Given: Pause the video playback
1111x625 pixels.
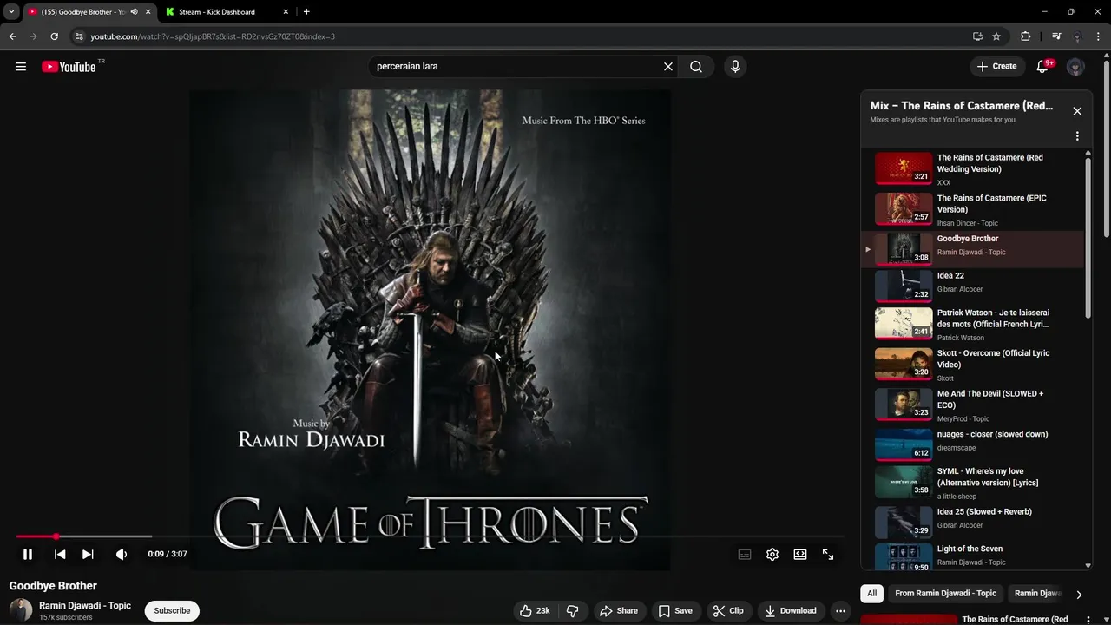Looking at the screenshot, I should point(28,554).
